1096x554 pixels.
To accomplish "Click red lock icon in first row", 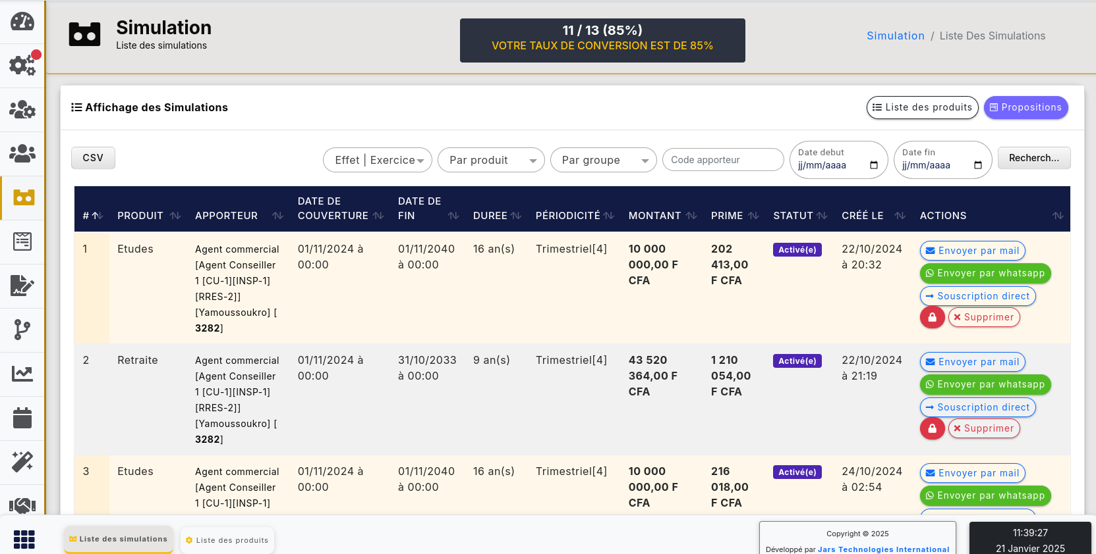I will click(x=932, y=317).
